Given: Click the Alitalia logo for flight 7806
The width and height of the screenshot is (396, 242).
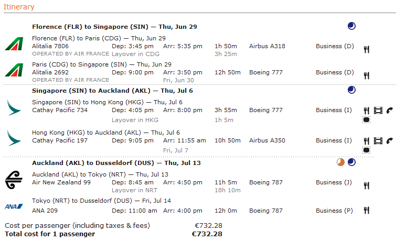Looking at the screenshot, I should tap(13, 43).
